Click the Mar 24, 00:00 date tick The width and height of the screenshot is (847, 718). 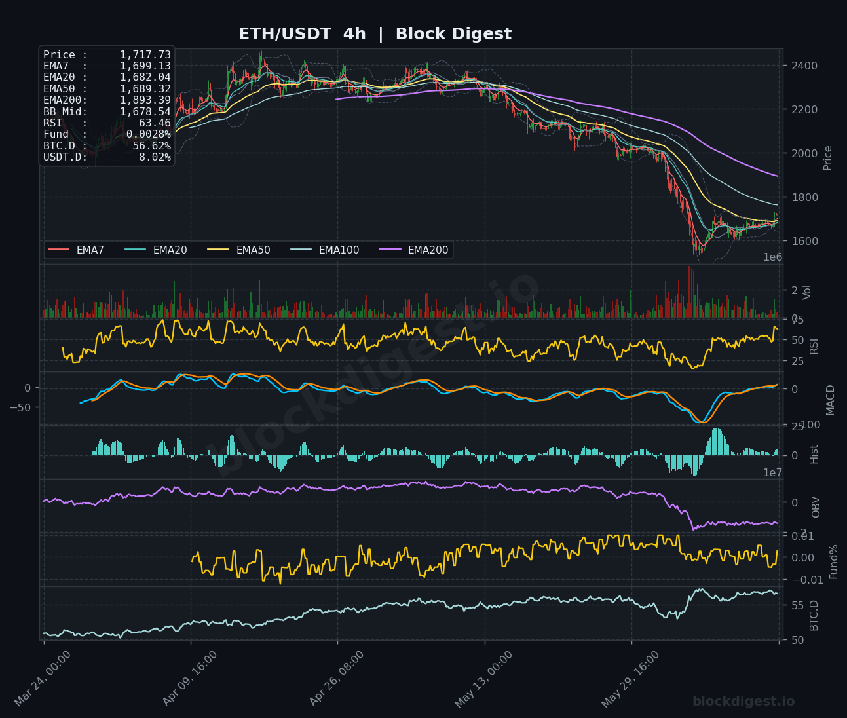coord(41,679)
